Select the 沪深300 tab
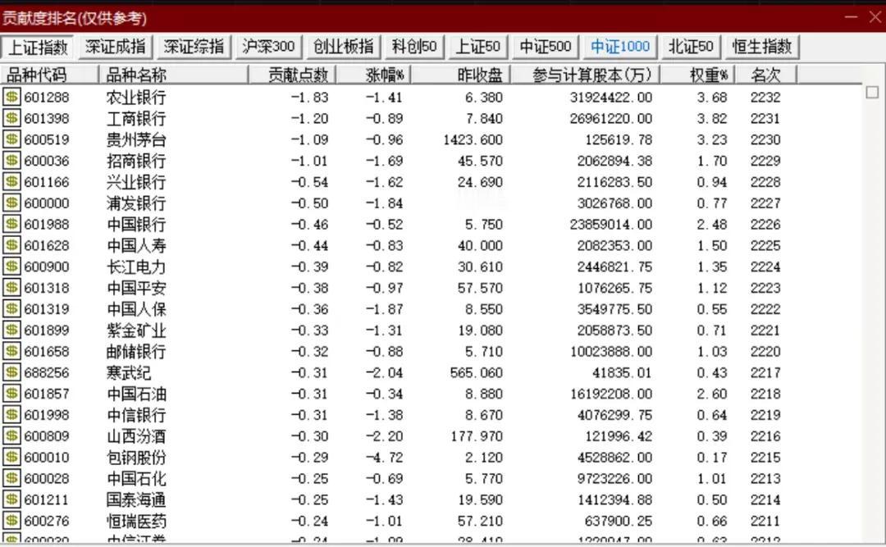Screen dimensions: 886x547 [268, 47]
